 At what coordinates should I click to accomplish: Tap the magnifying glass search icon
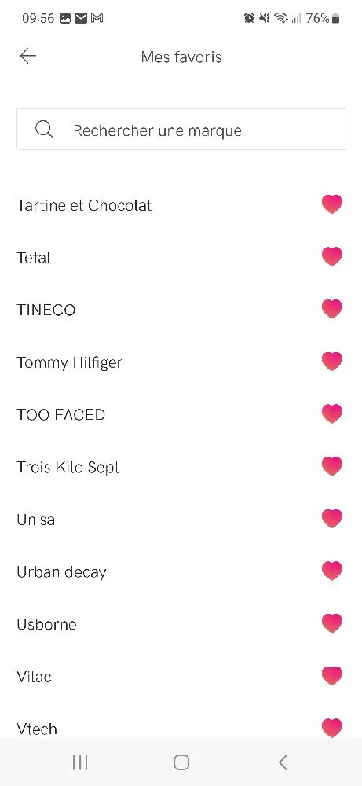click(44, 130)
